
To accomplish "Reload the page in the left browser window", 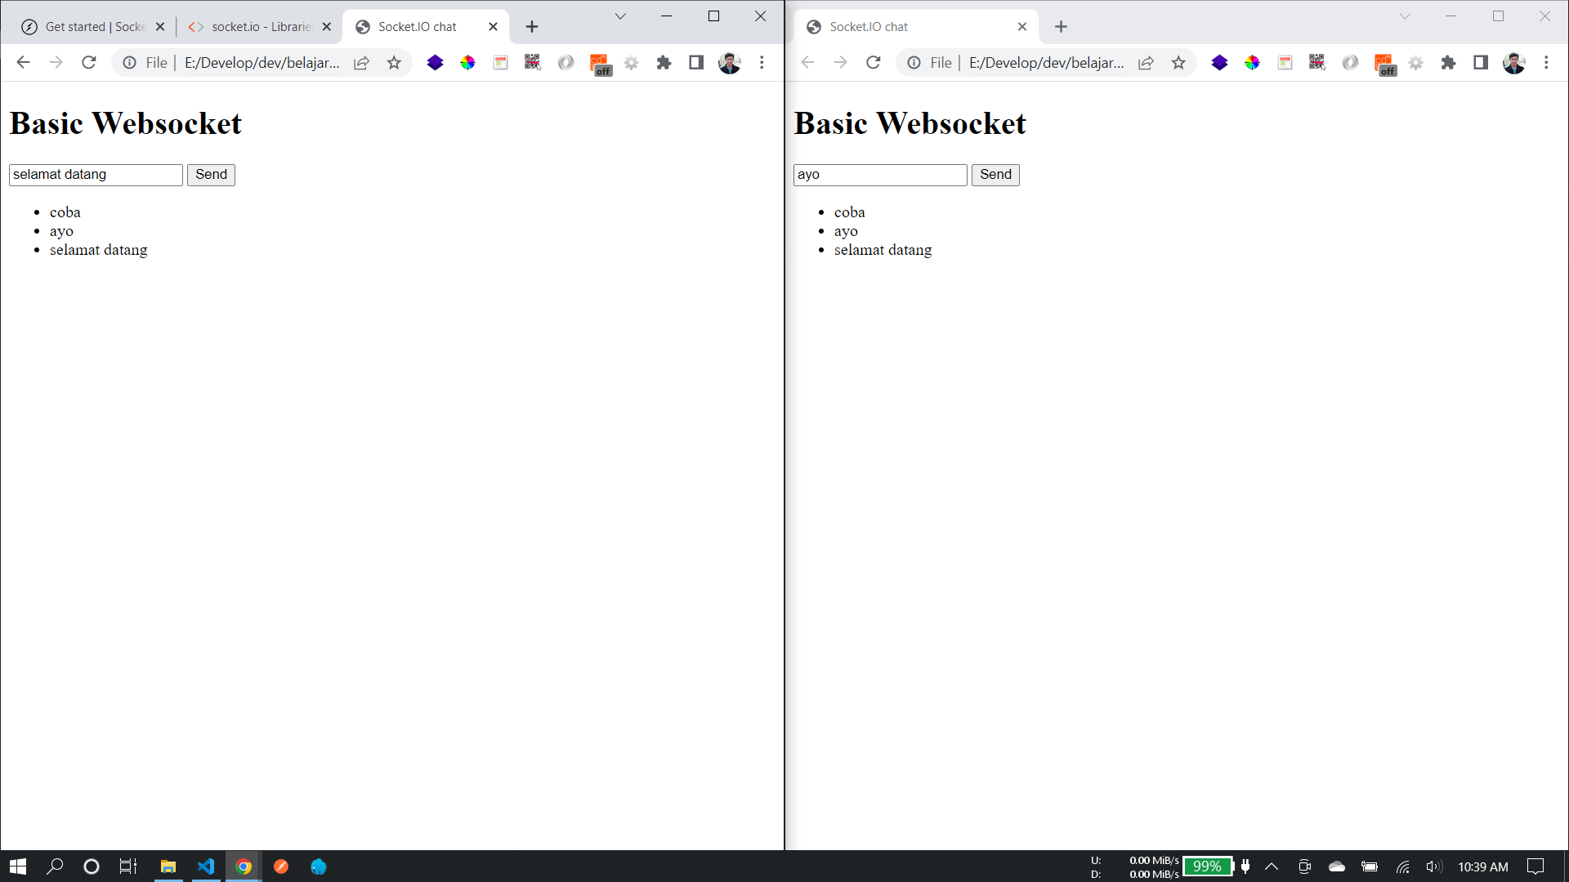I will (x=89, y=62).
